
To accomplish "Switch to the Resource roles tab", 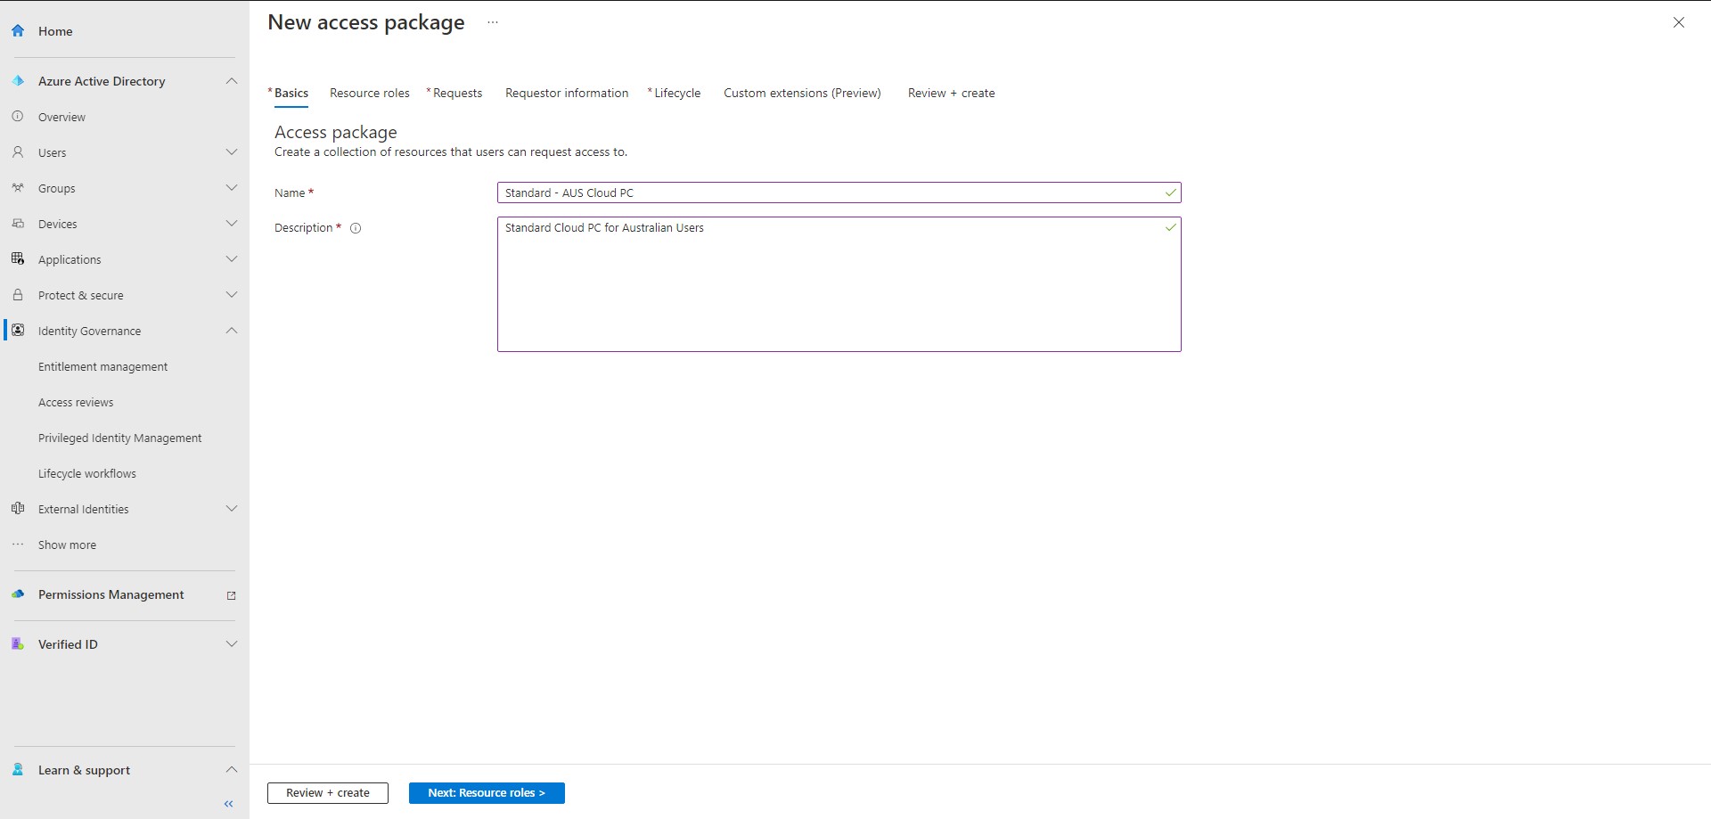I will pos(369,93).
